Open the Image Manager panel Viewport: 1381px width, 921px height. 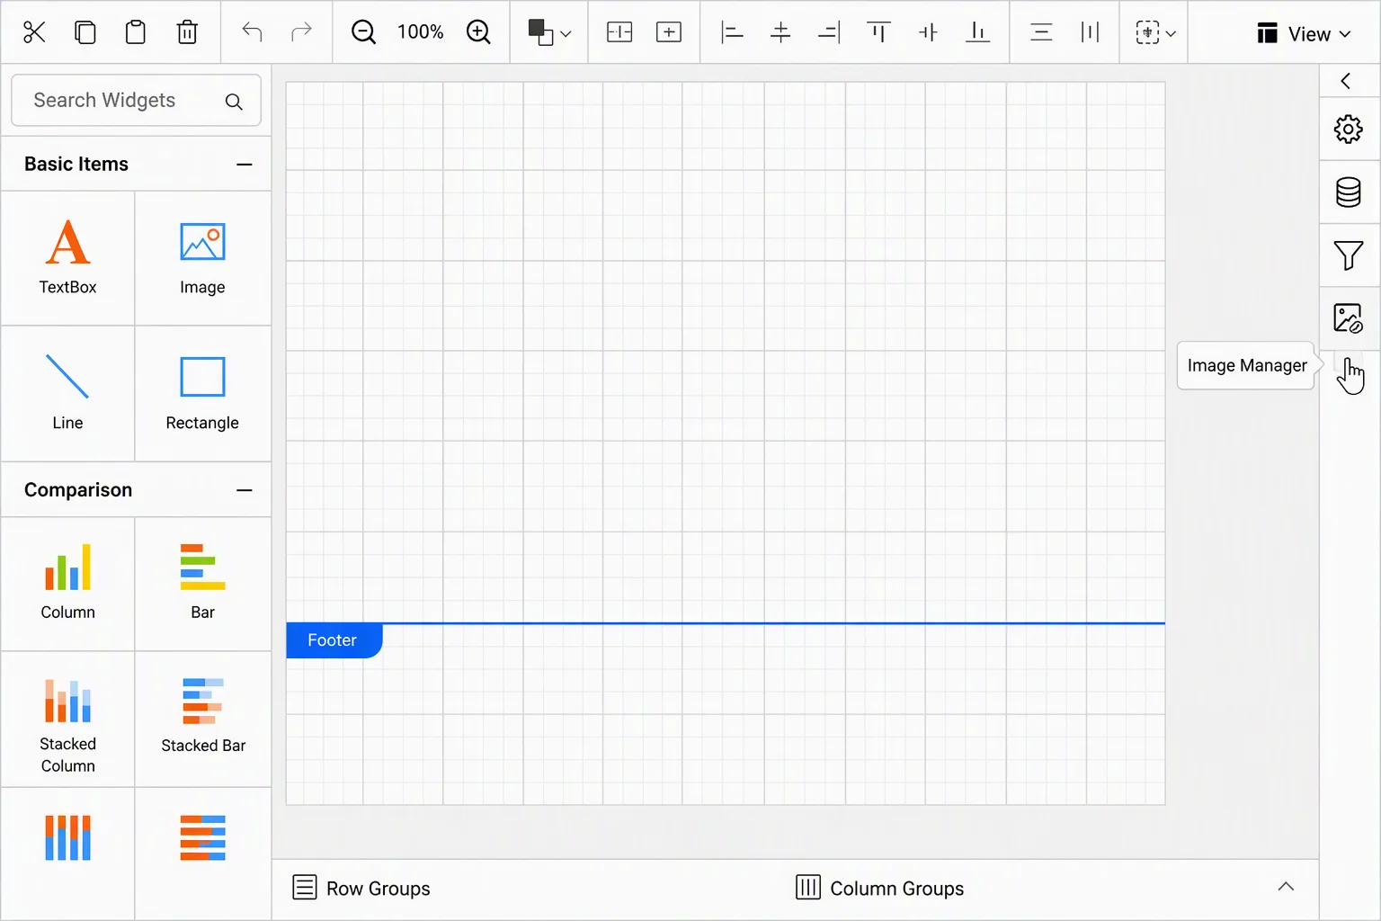(1348, 318)
